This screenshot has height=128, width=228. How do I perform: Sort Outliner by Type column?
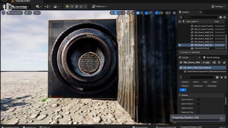pyautogui.click(x=216, y=21)
